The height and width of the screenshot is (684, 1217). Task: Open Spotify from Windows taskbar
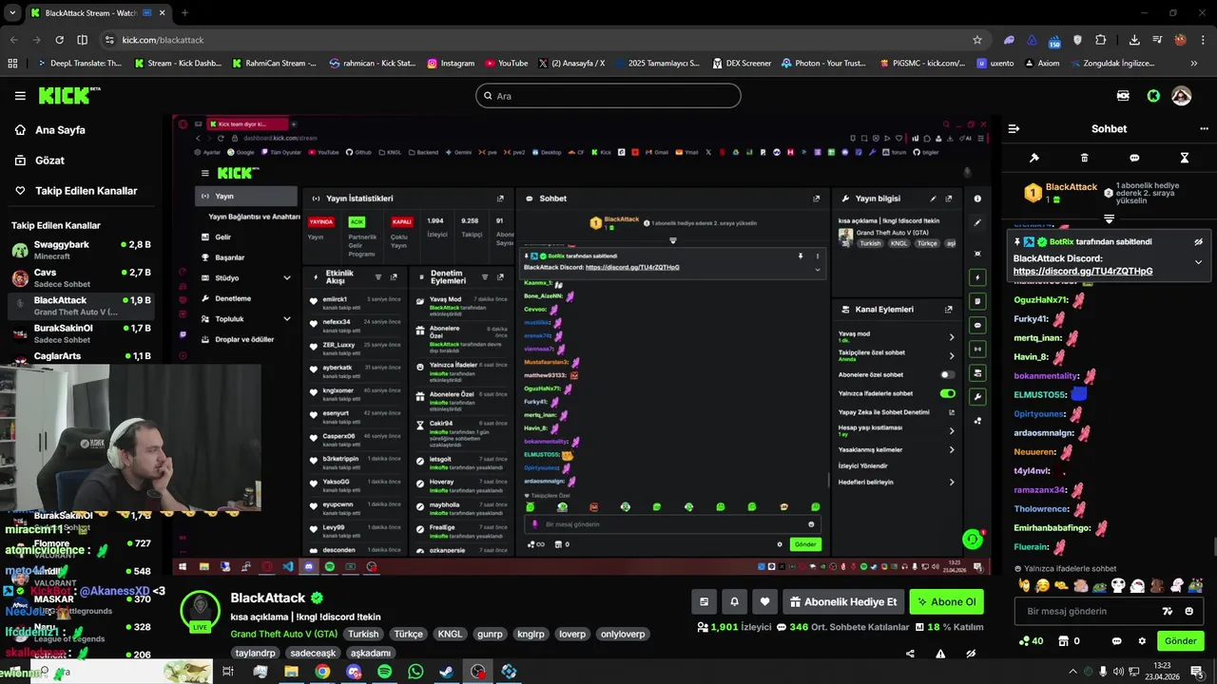pyautogui.click(x=384, y=672)
